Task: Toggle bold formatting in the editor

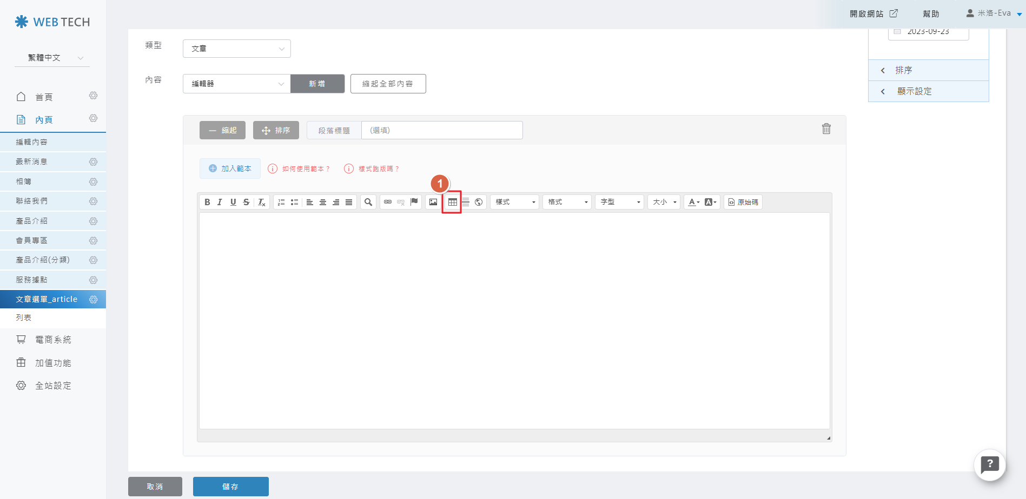Action: click(x=207, y=202)
